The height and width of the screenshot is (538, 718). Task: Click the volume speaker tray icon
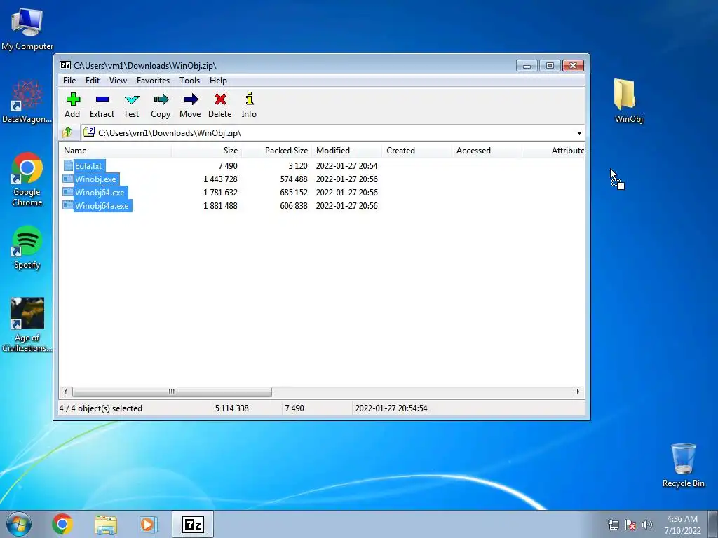646,525
